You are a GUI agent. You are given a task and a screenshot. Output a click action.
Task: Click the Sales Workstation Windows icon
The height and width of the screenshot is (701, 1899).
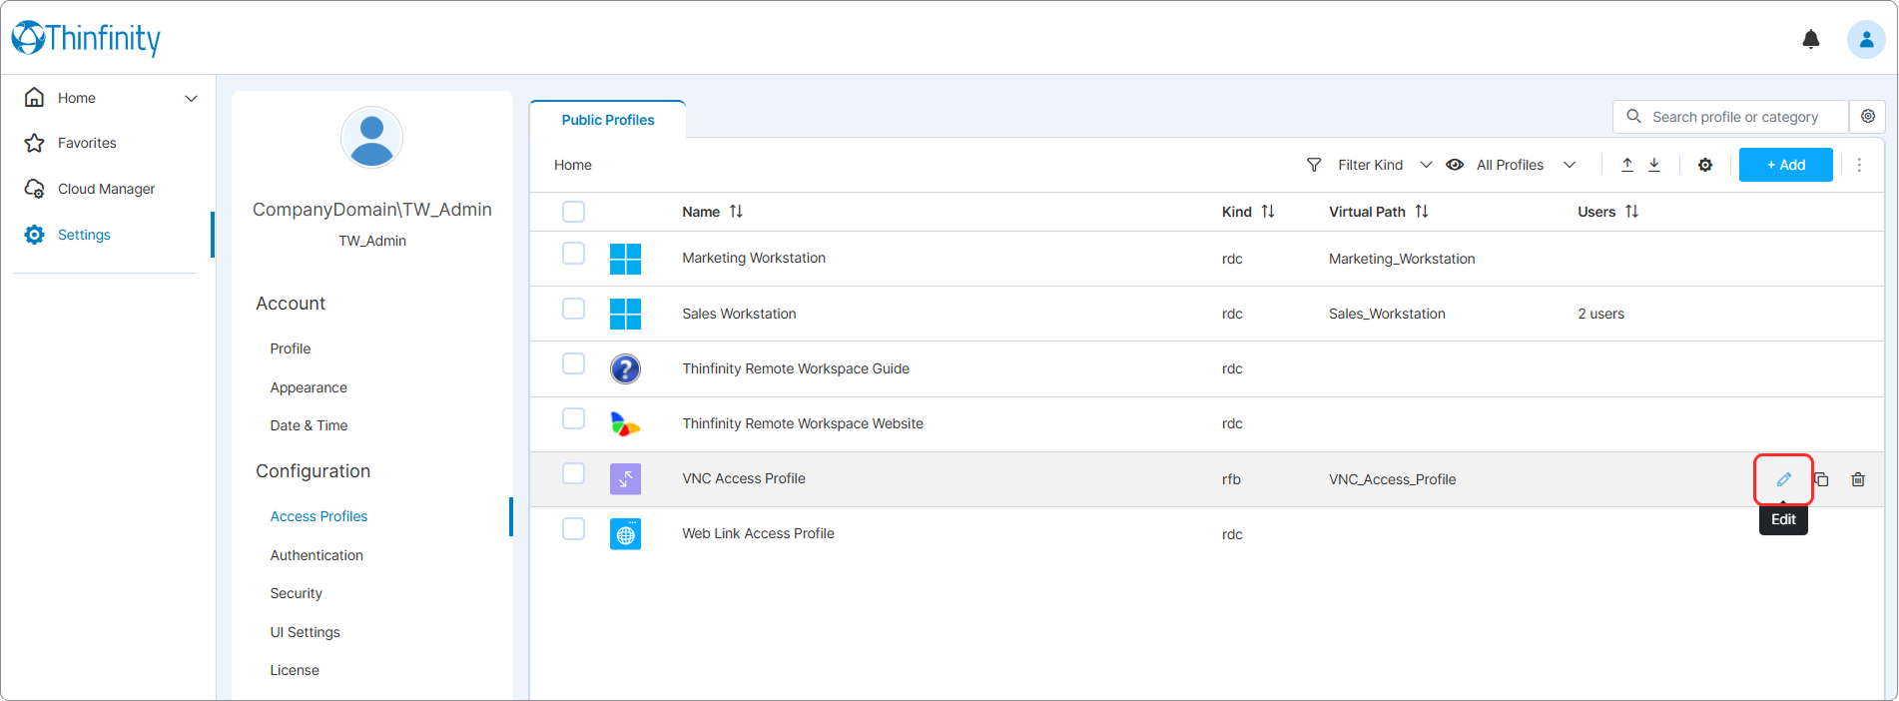pyautogui.click(x=625, y=314)
